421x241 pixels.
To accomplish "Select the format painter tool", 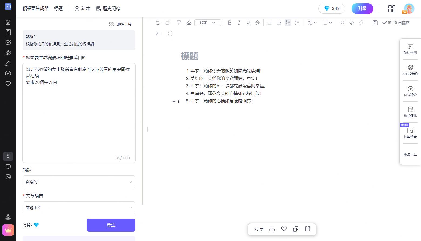I will click(179, 23).
